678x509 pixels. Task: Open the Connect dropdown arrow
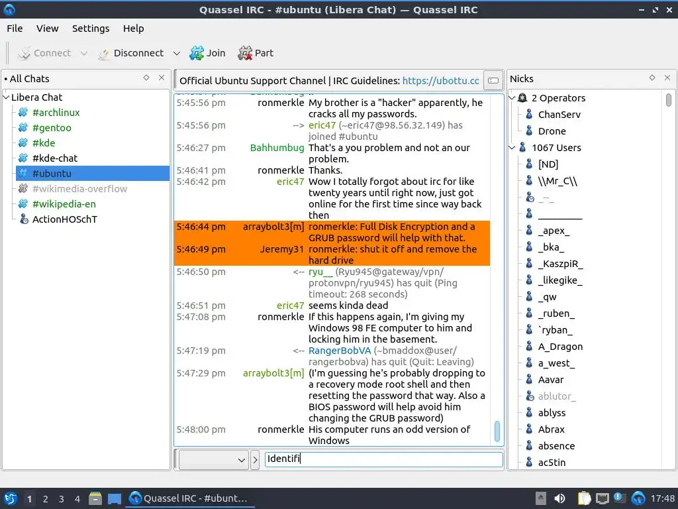[84, 53]
